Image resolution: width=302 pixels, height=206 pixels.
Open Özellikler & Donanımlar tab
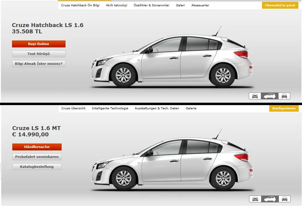coord(151,5)
